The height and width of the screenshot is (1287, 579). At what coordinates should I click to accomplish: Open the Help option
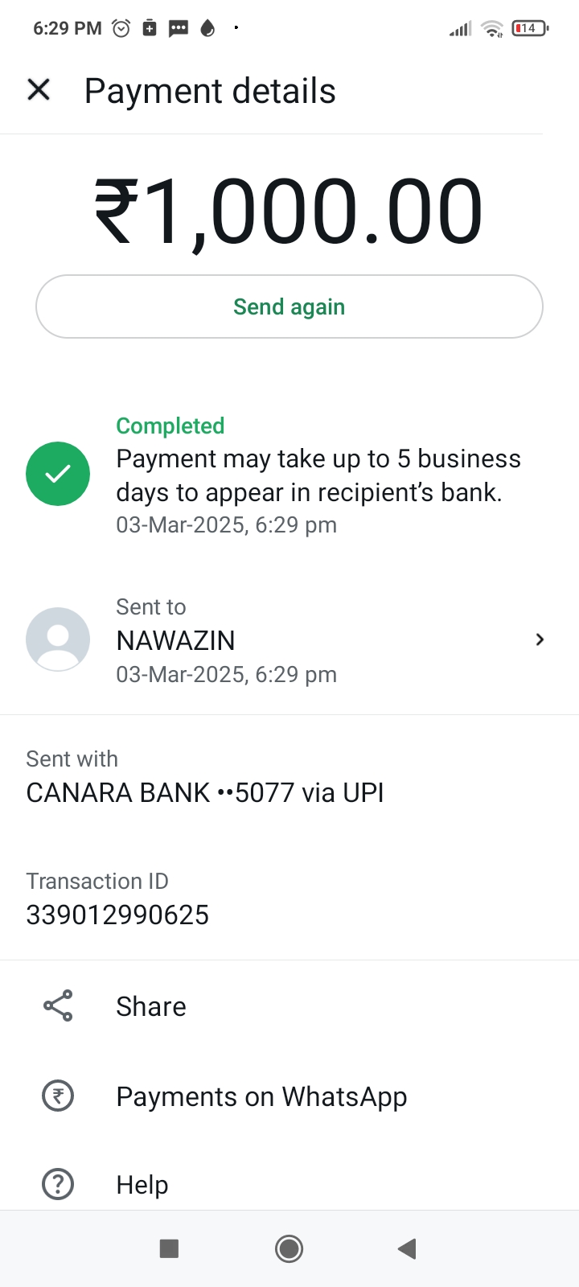(142, 1184)
